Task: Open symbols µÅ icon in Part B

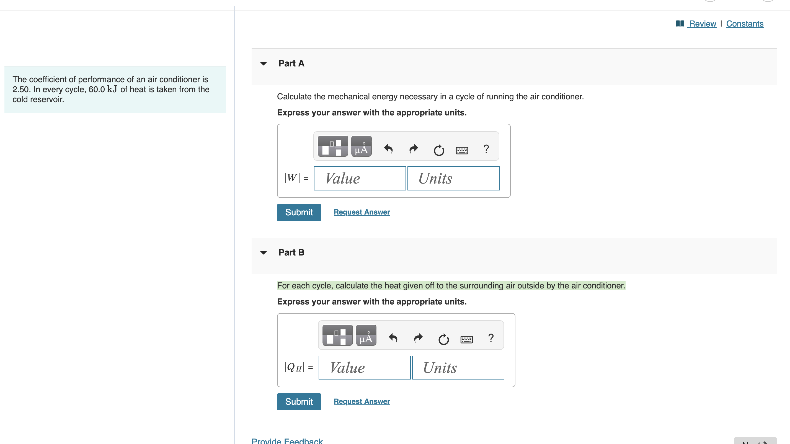Action: point(366,335)
